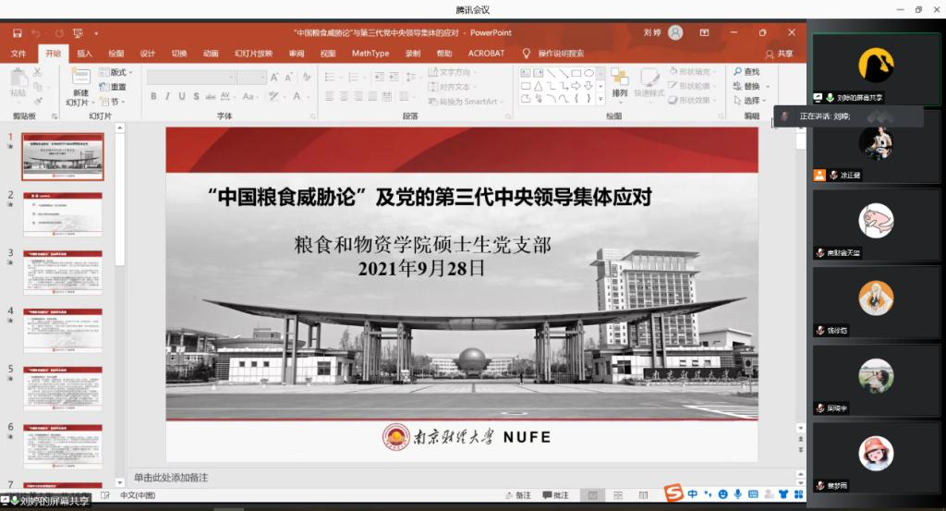
Task: Click the Sogou input method icon
Action: pos(673,493)
